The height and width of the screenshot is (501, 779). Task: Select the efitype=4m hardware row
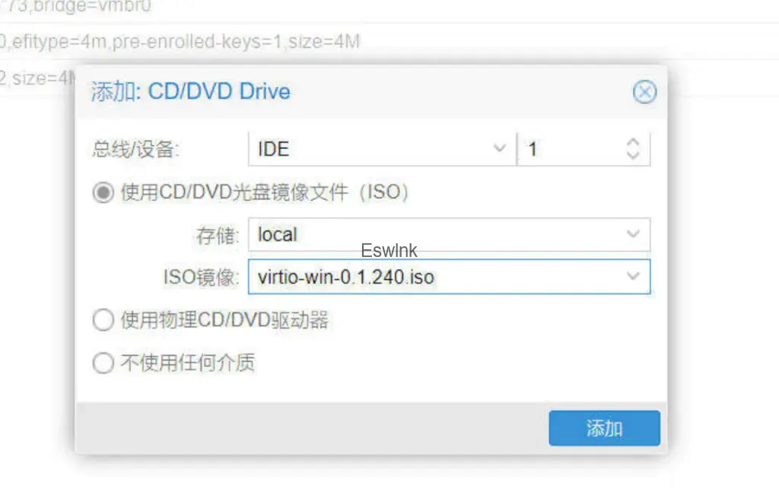389,42
